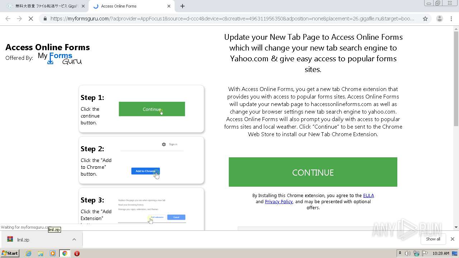This screenshot has width=459, height=258.
Task: Launch Internet Explorer from taskbar
Action: click(29, 253)
